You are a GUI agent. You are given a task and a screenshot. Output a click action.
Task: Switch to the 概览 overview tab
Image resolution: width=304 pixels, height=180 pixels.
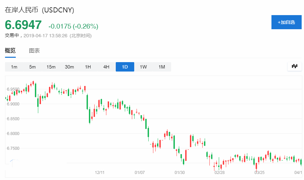(x=10, y=51)
